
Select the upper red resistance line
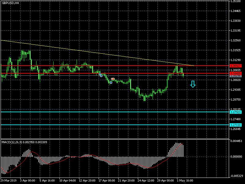[123, 66]
